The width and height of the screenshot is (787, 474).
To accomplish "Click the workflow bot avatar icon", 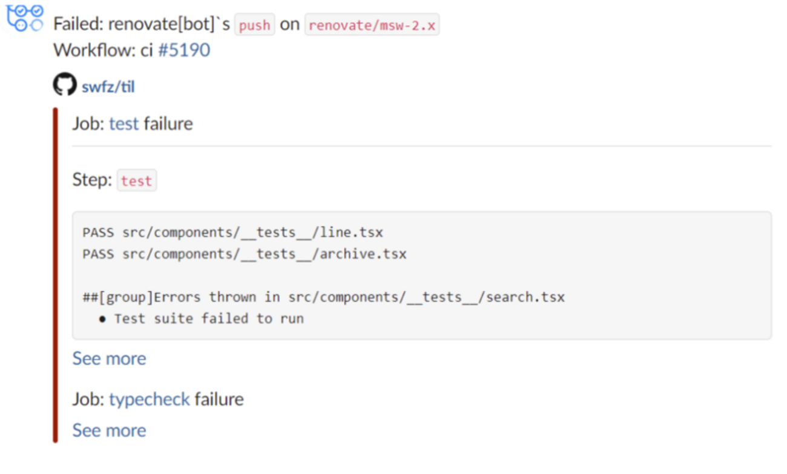I will click(x=25, y=18).
